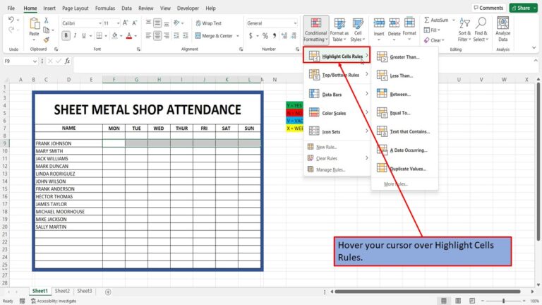
Task: Switch to Page Layout view icon
Action: tap(458, 301)
